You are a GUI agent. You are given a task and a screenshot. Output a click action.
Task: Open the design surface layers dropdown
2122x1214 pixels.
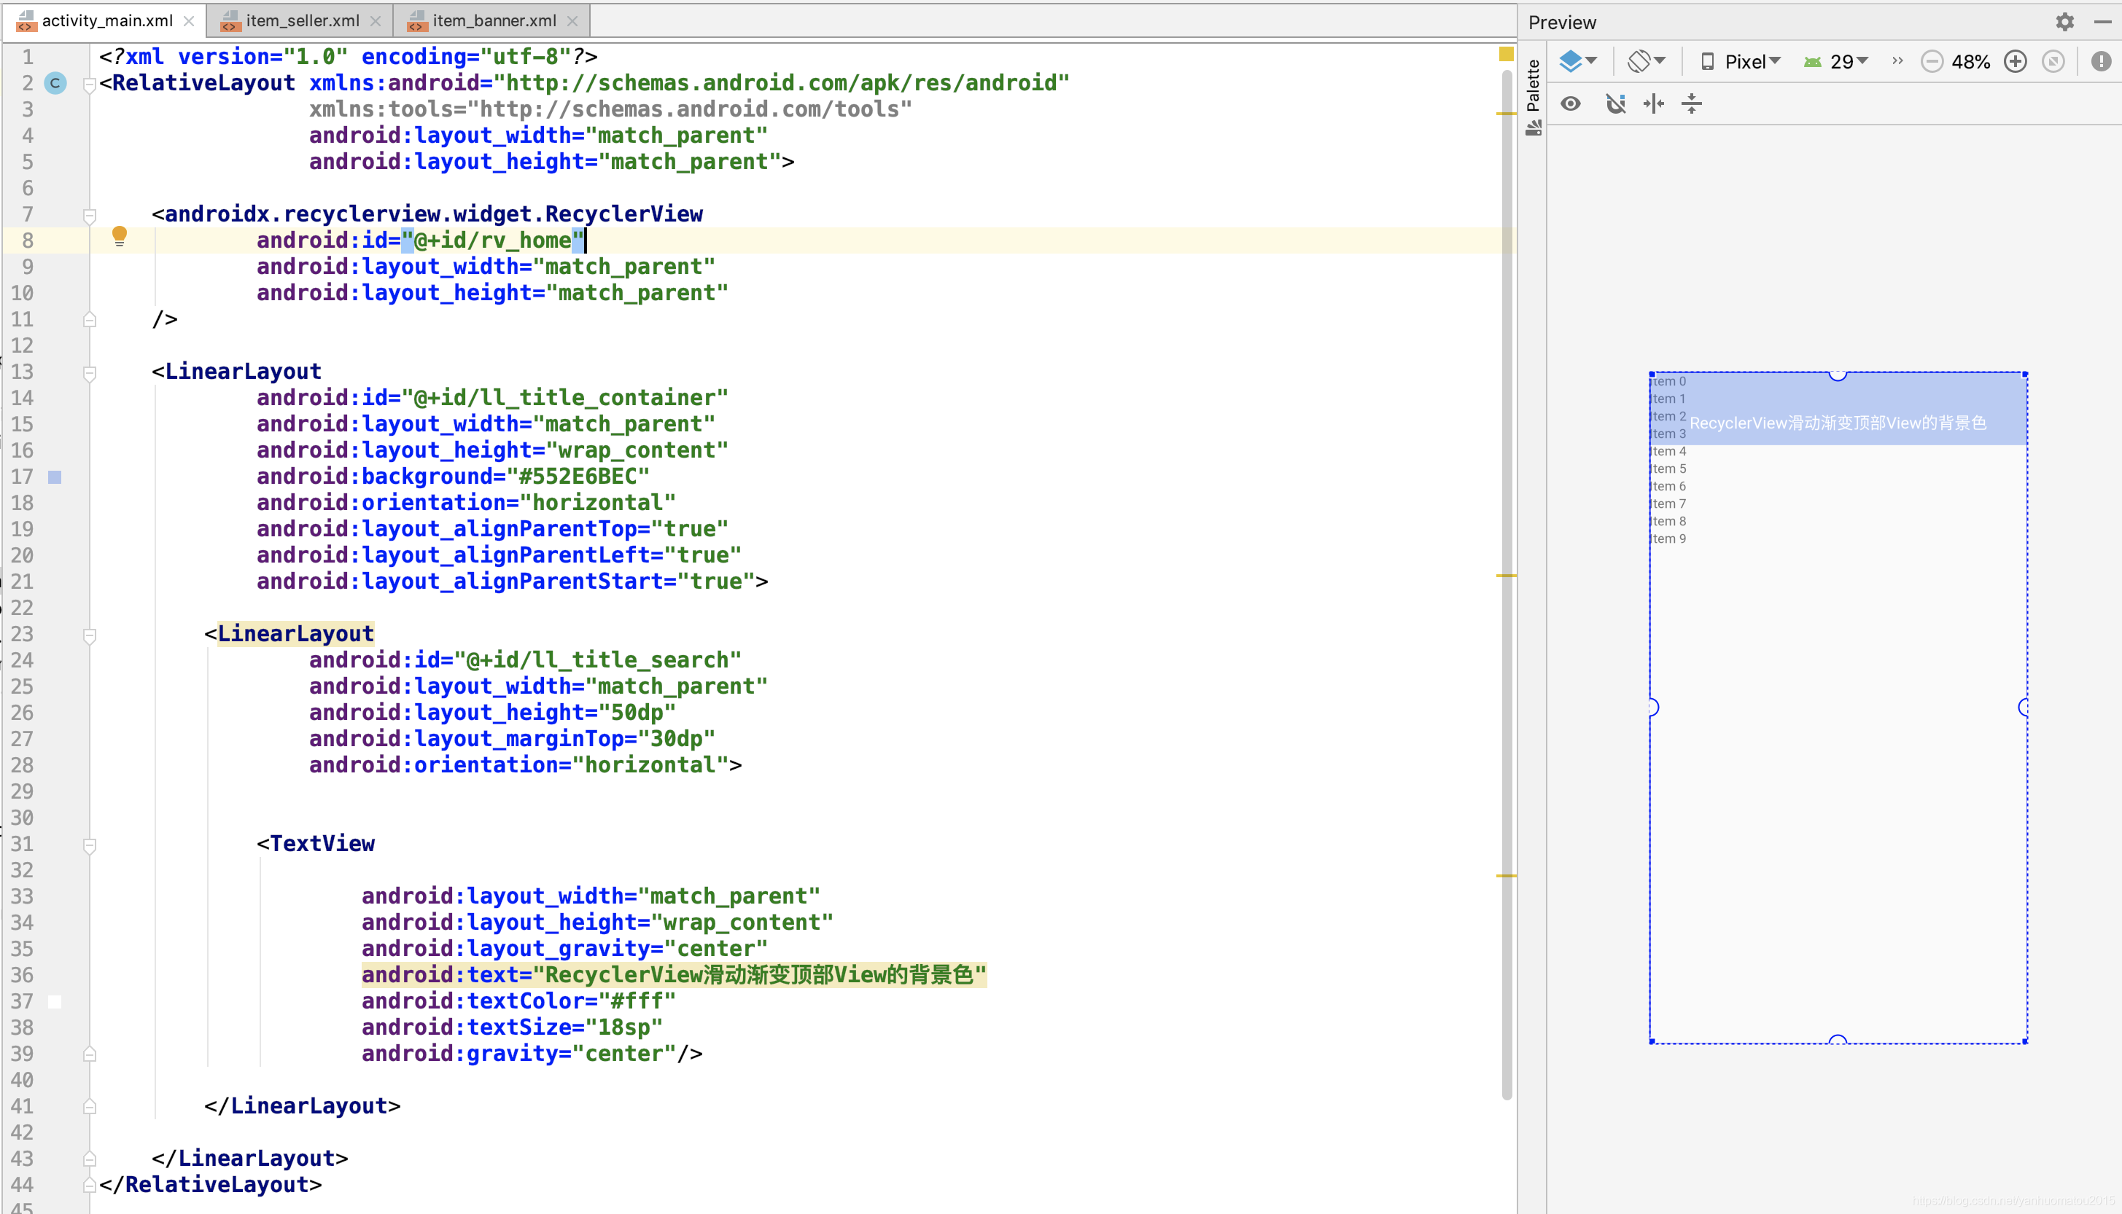click(x=1578, y=61)
